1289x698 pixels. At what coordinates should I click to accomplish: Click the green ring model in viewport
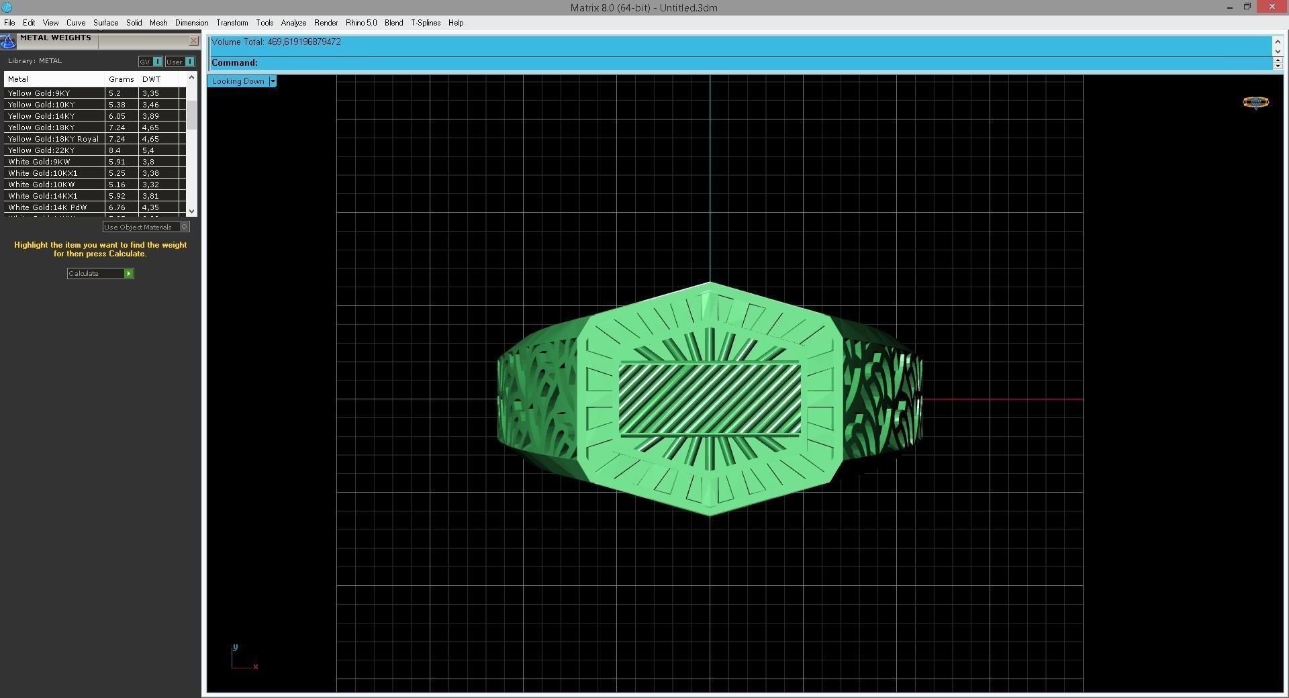(x=710, y=399)
